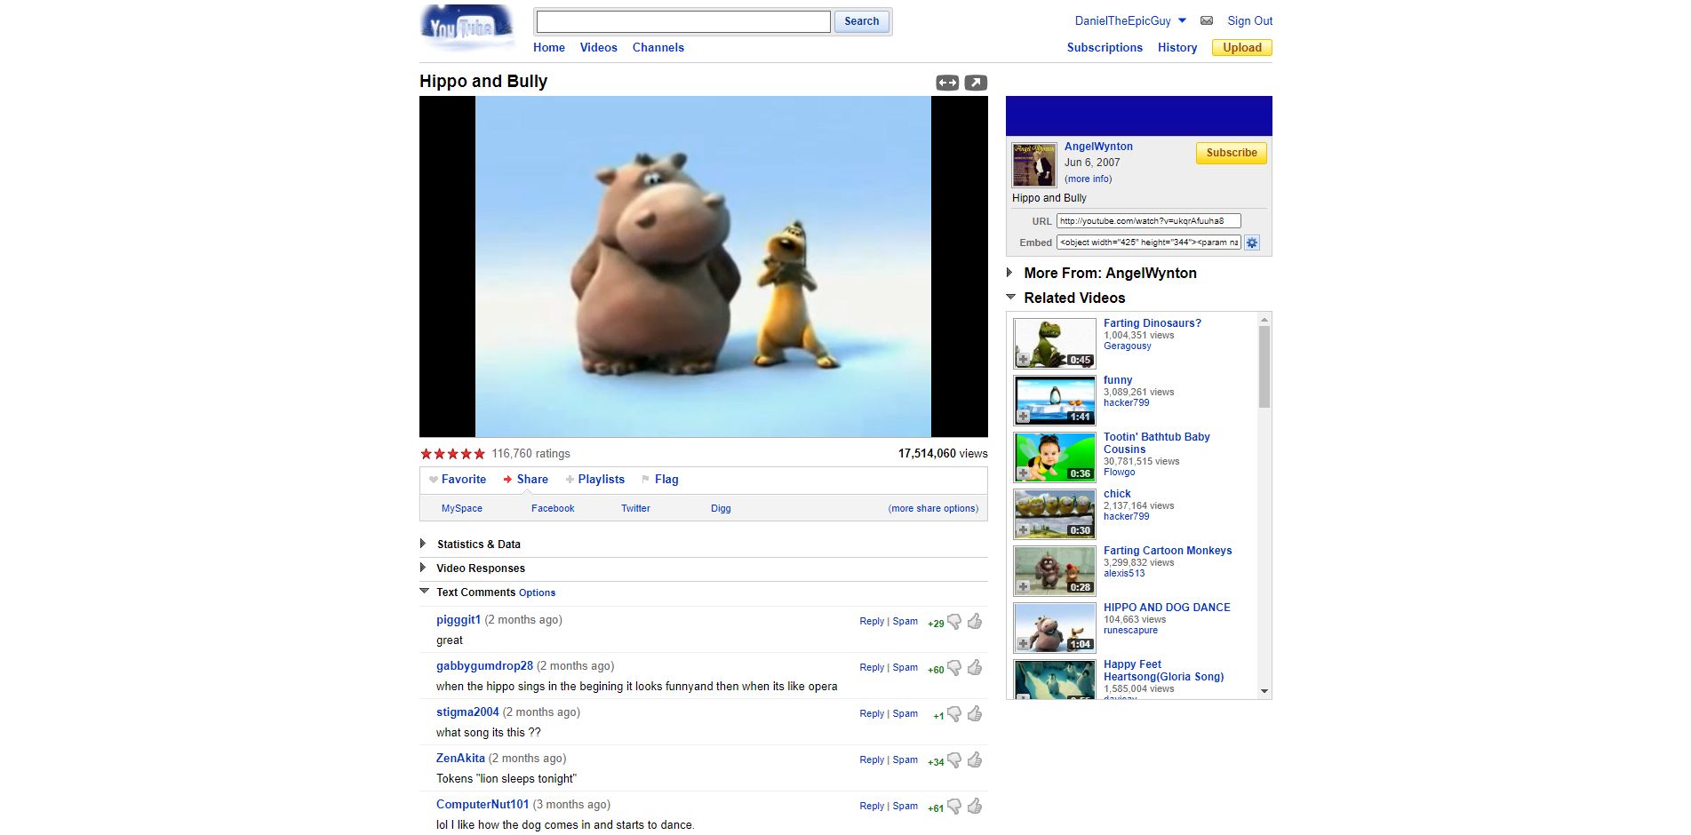Click related videos scroll up arrow
Image resolution: width=1691 pixels, height=835 pixels.
(x=1264, y=319)
